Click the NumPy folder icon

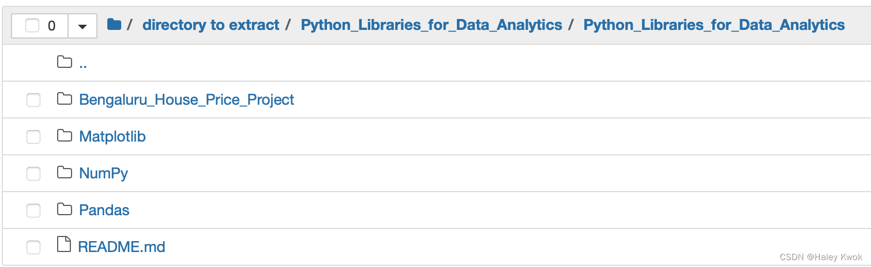pos(65,173)
